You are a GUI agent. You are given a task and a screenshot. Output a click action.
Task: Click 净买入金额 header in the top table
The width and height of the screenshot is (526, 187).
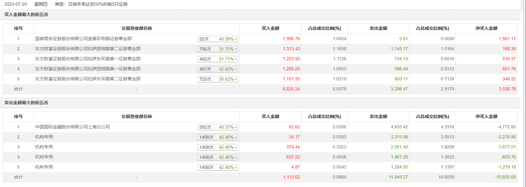pyautogui.click(x=486, y=28)
